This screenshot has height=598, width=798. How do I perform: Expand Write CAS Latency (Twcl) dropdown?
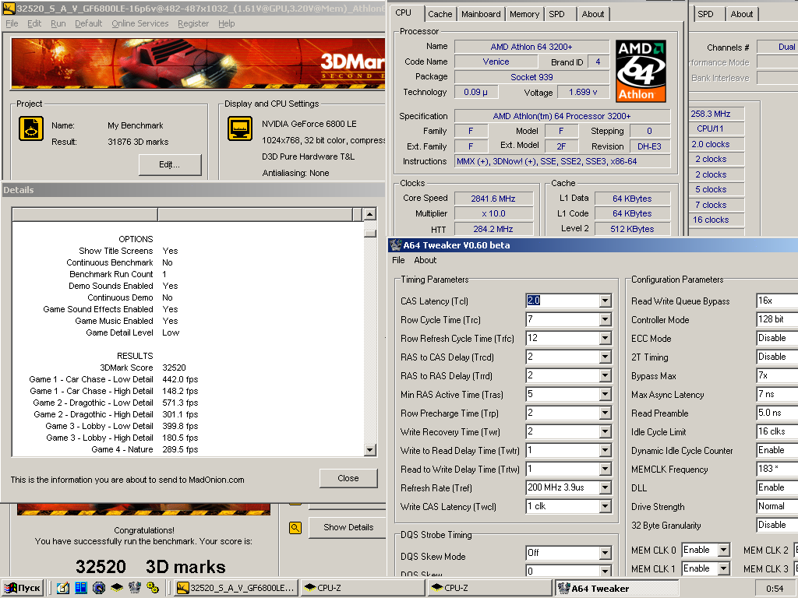605,506
